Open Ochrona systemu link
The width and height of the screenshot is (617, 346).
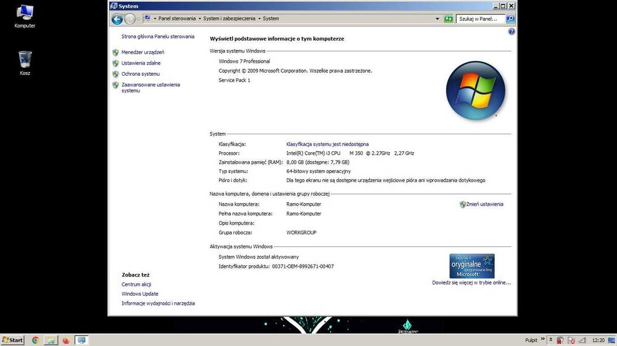coord(141,74)
